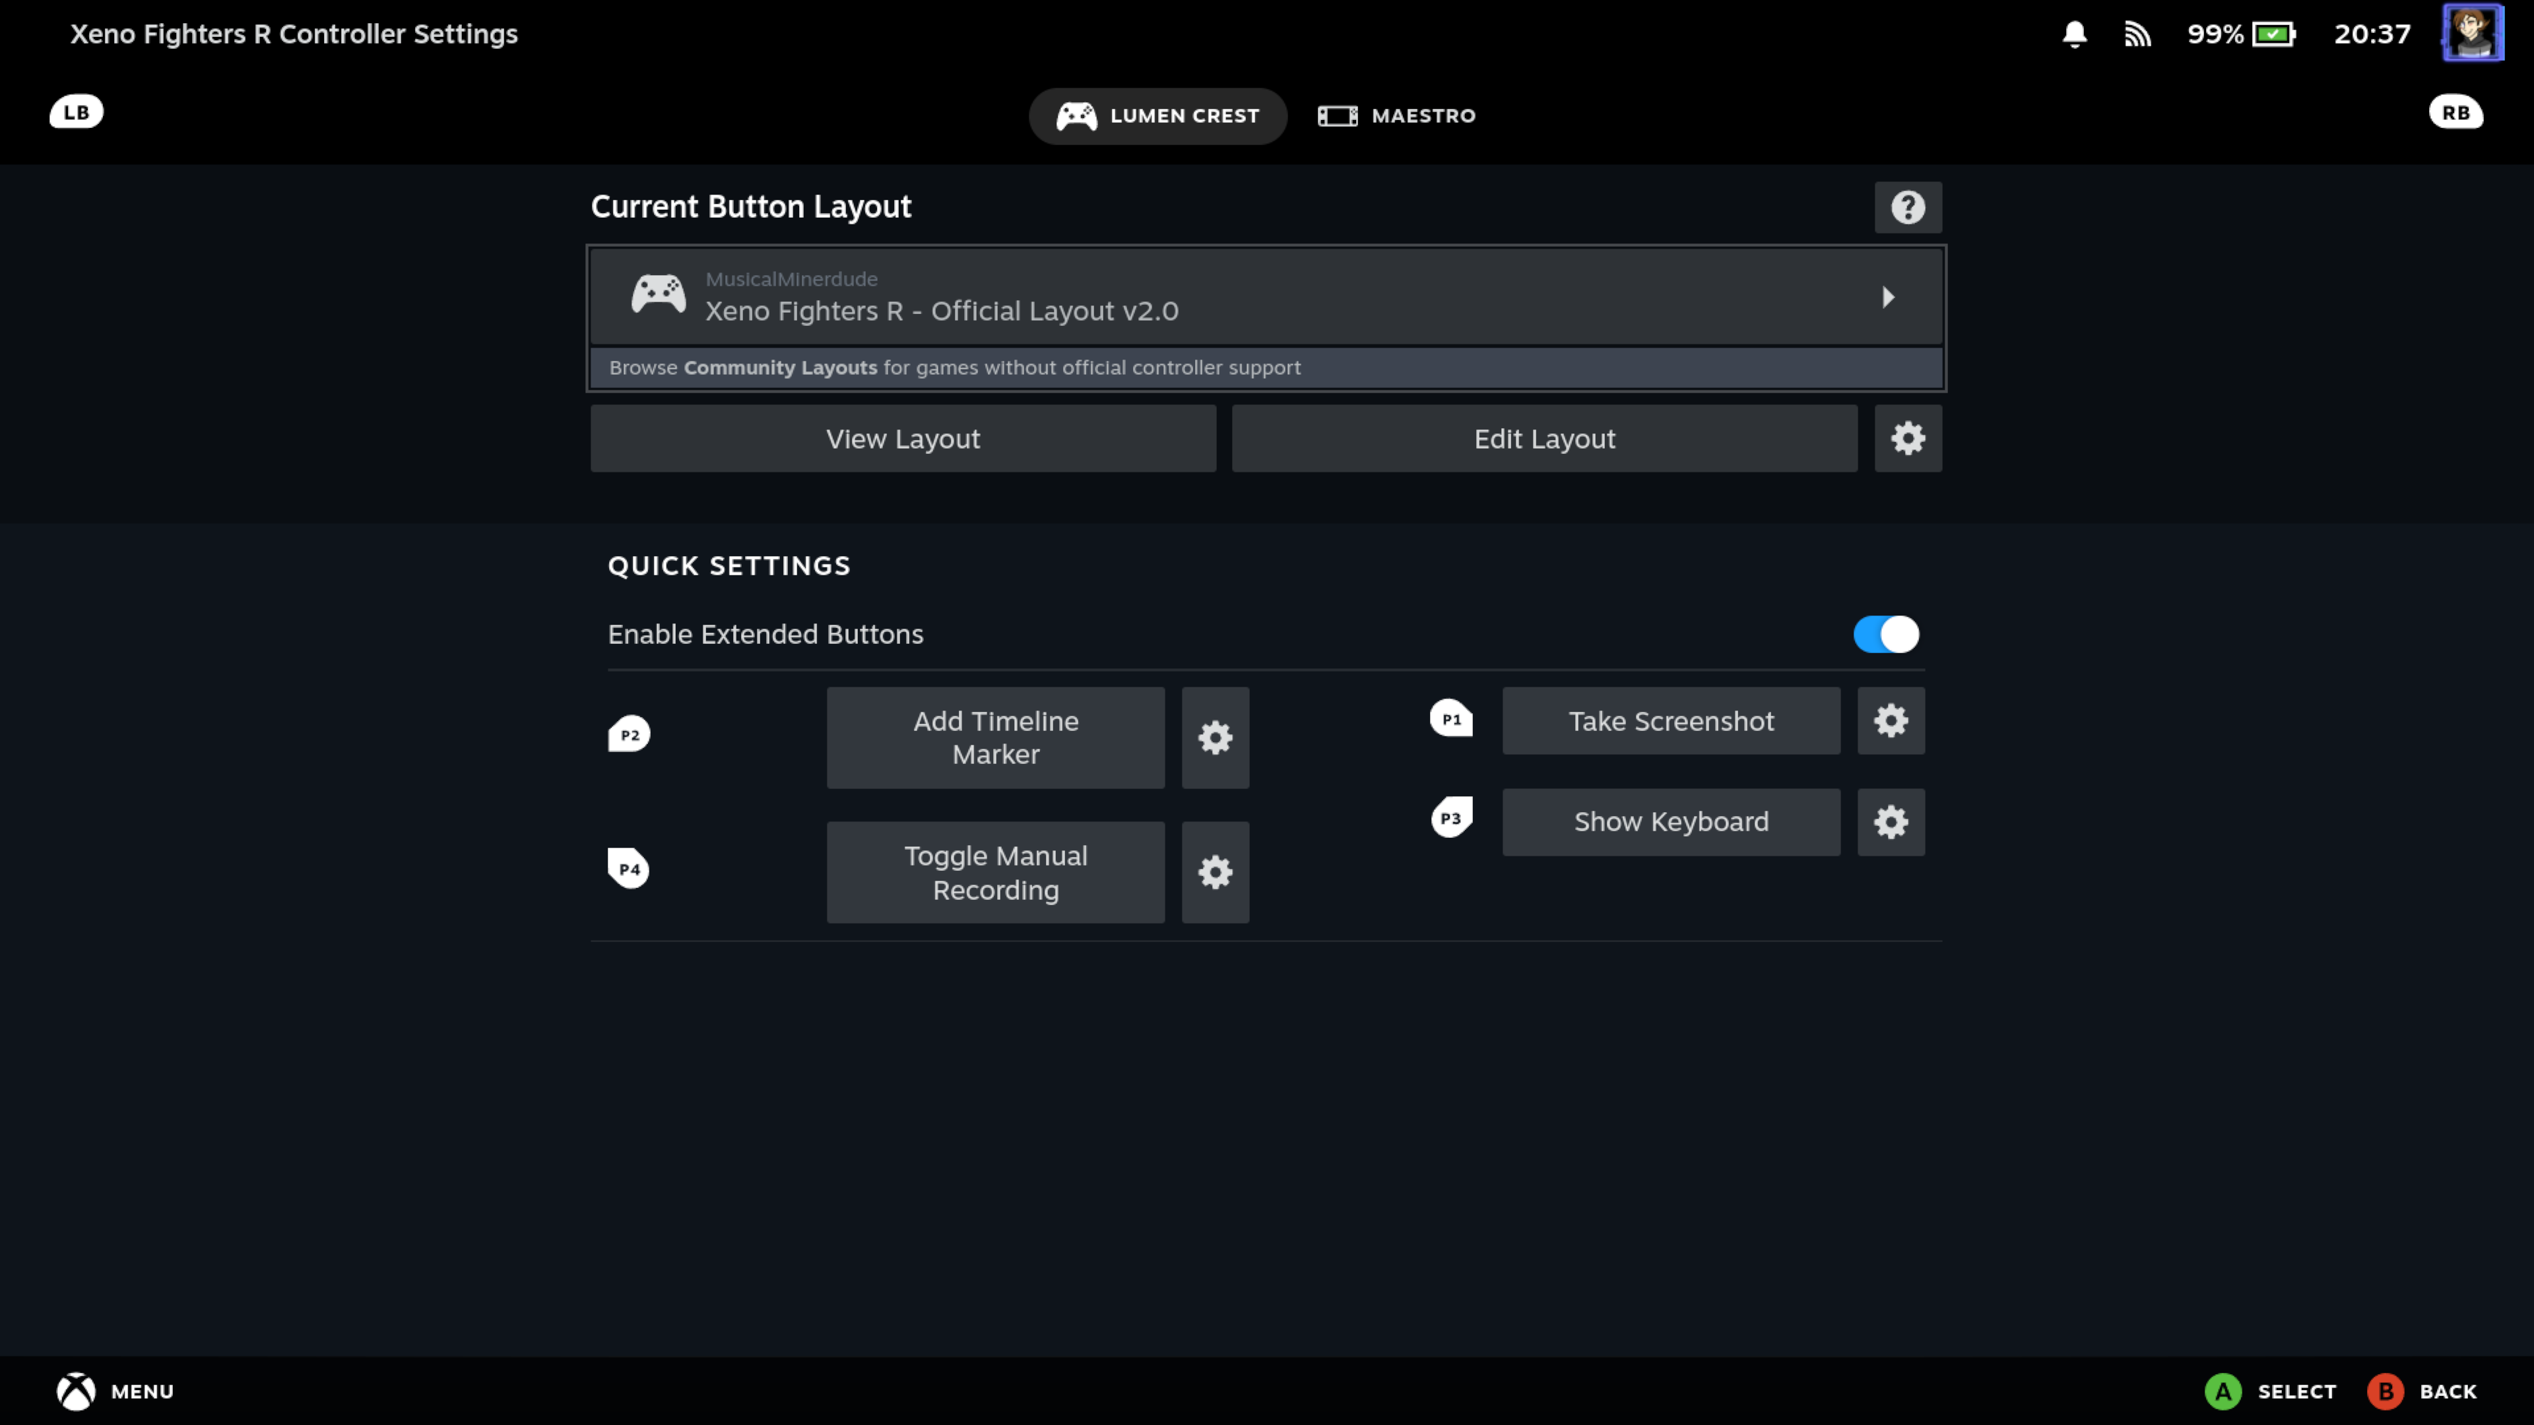Click the wireless signal status icon
This screenshot has height=1425, width=2534.
[2137, 34]
